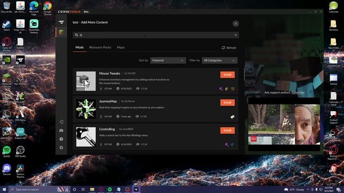The width and height of the screenshot is (344, 193).
Task: Open Google Chrome desktop icon
Action: tap(47, 8)
